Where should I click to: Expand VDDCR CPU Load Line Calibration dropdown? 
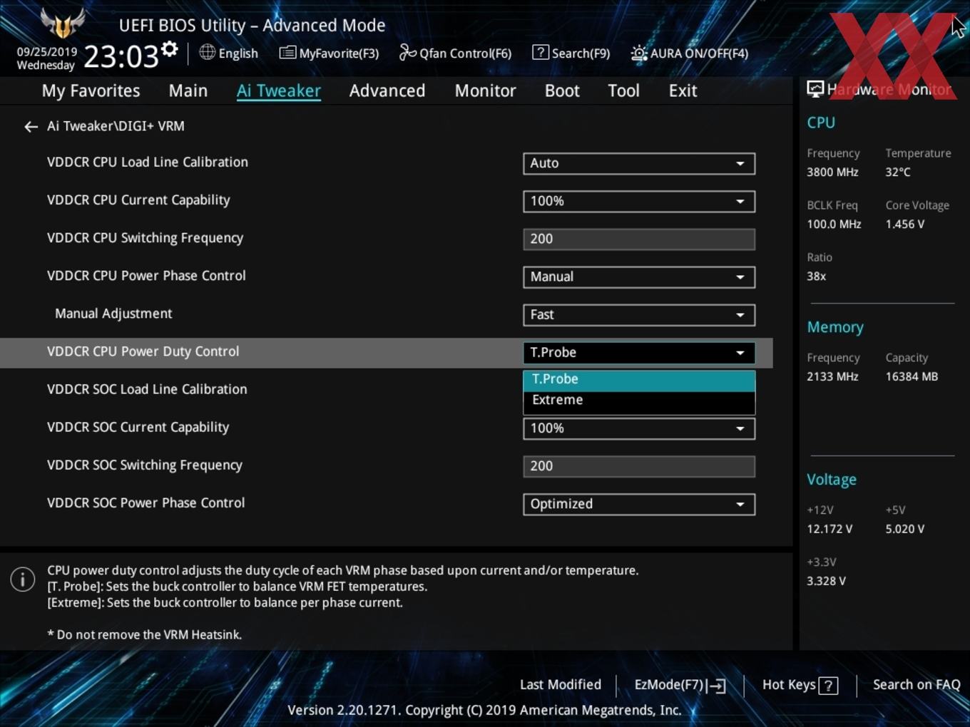point(639,163)
